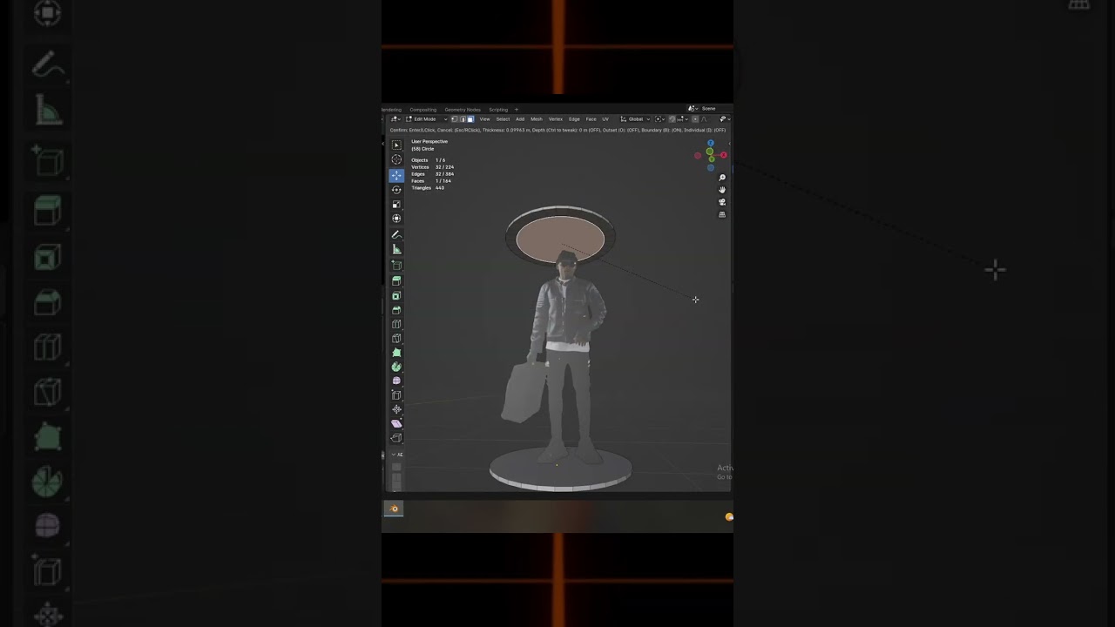Open the Vertex menu

tap(556, 119)
